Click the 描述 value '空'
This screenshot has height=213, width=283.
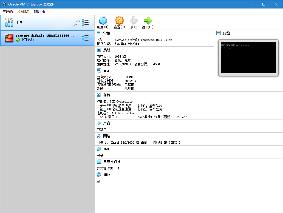click(x=98, y=181)
